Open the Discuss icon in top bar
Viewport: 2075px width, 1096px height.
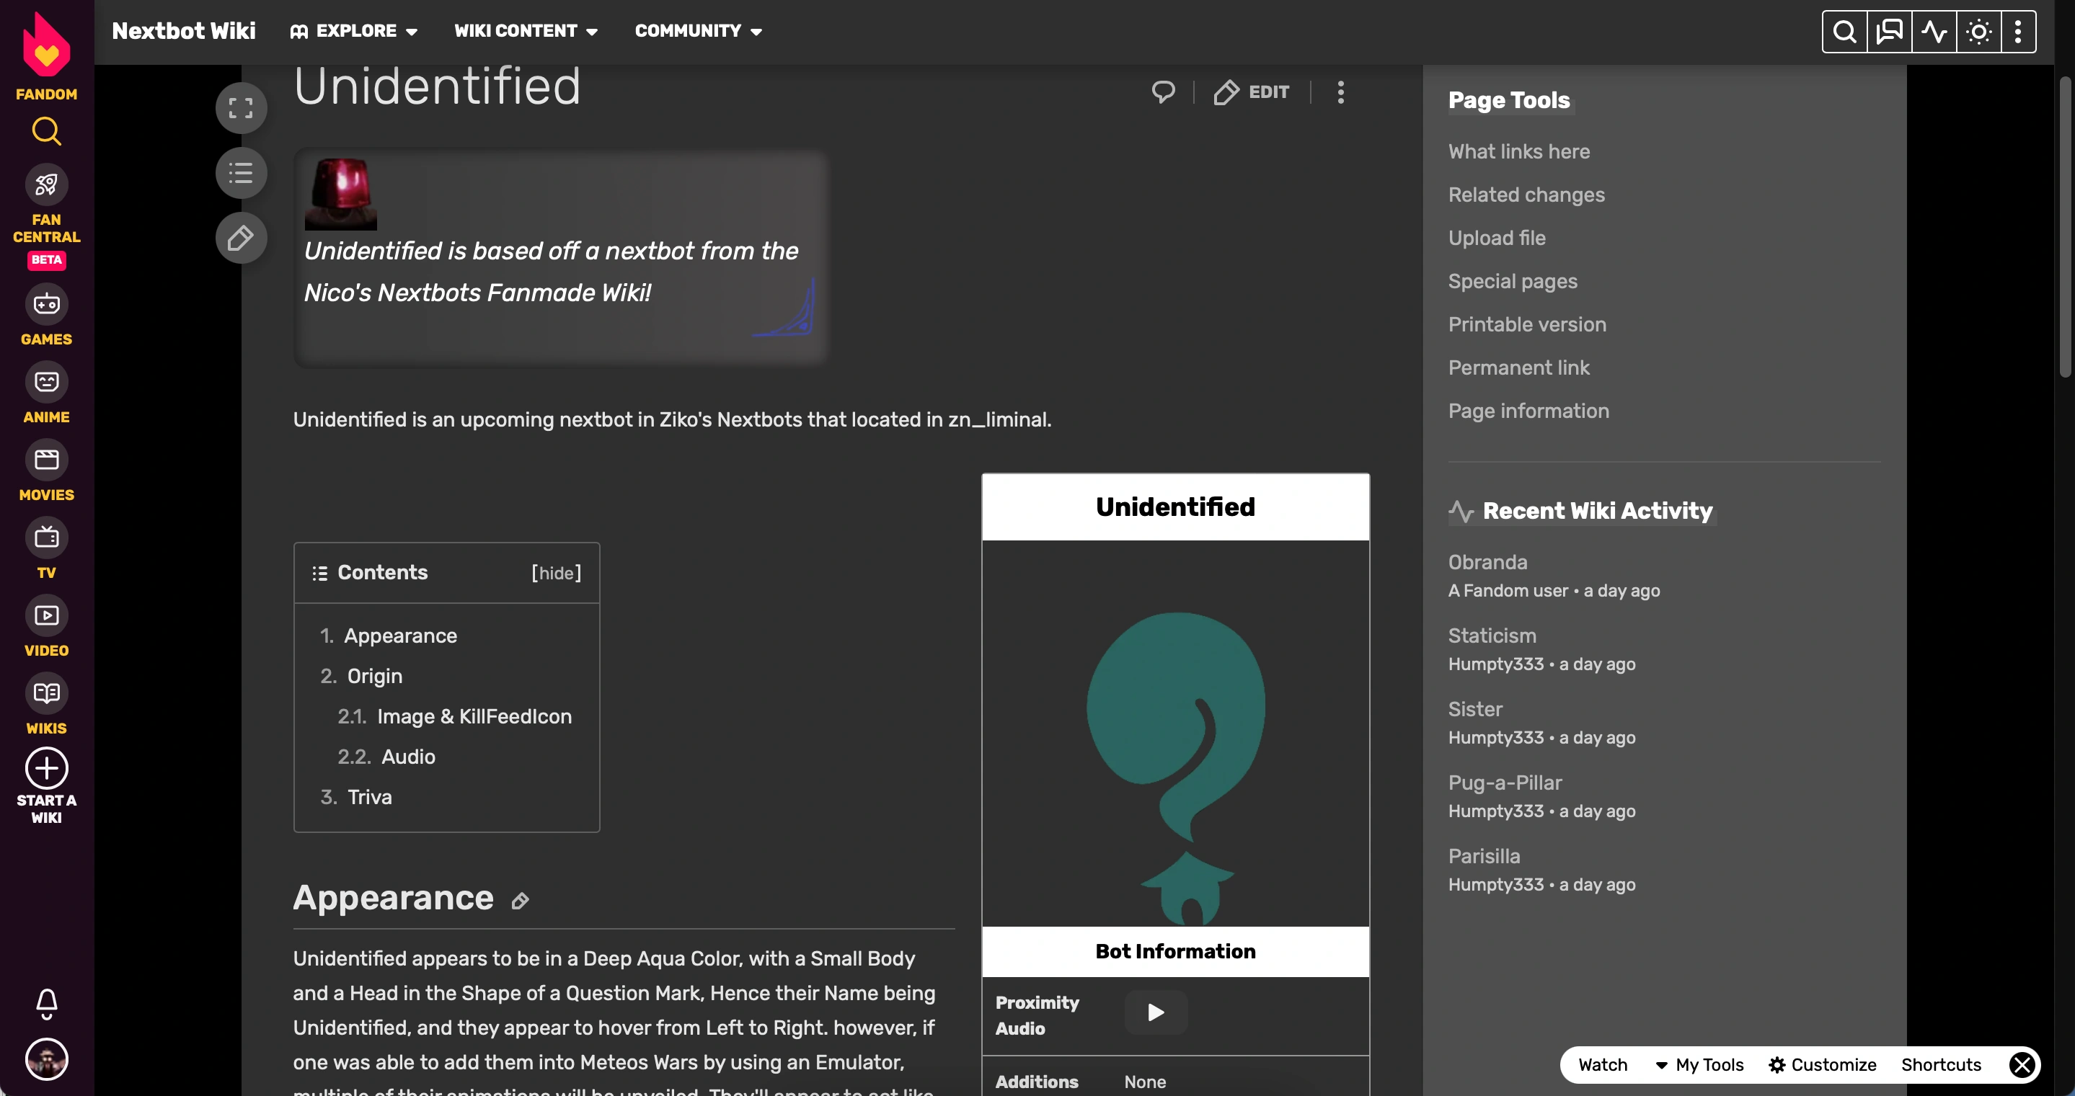pyautogui.click(x=1889, y=32)
